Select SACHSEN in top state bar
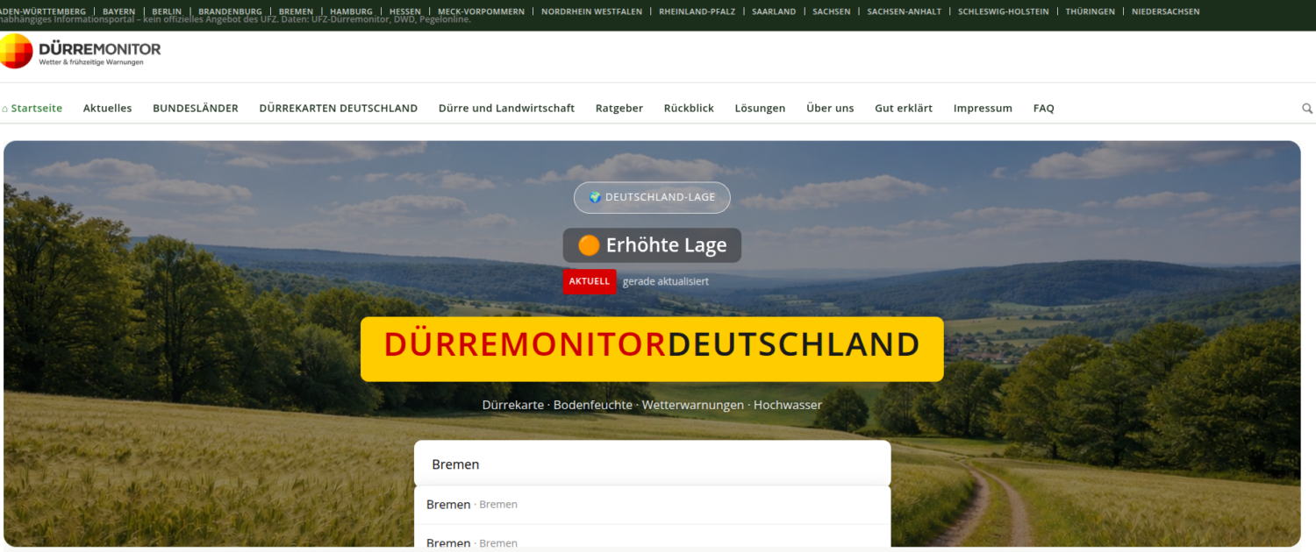Viewport: 1316px width, 552px height. click(832, 11)
